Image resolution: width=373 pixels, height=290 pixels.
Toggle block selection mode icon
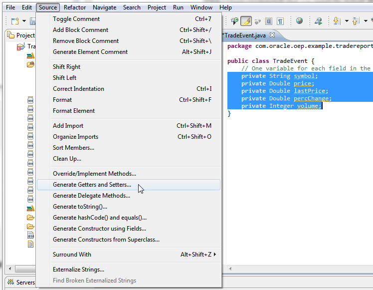(269, 21)
